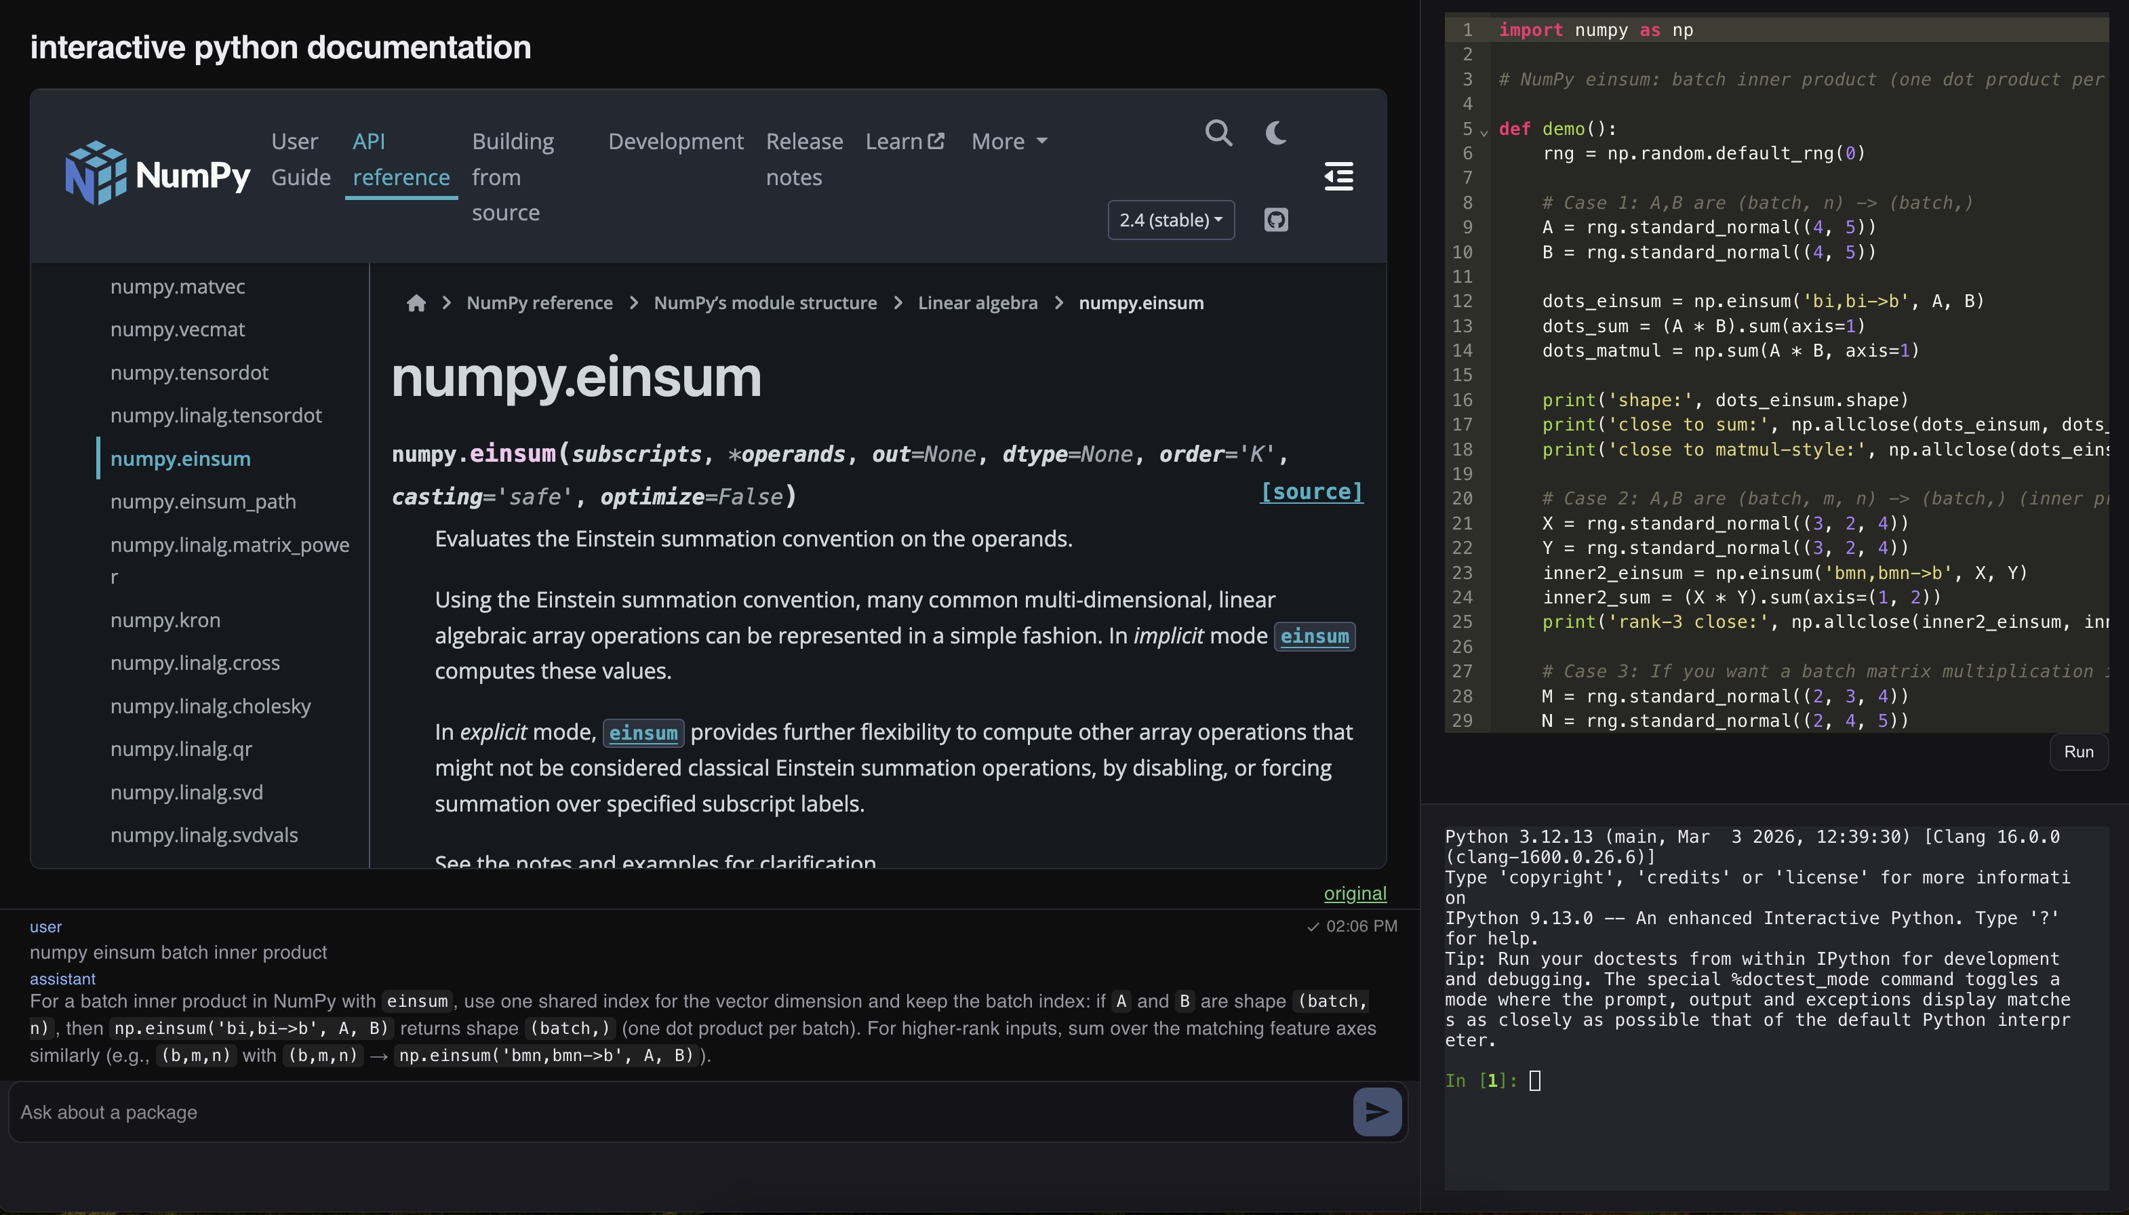Click 'Evaluates the Einstein summation convention' sentence
The image size is (2129, 1215).
(753, 539)
